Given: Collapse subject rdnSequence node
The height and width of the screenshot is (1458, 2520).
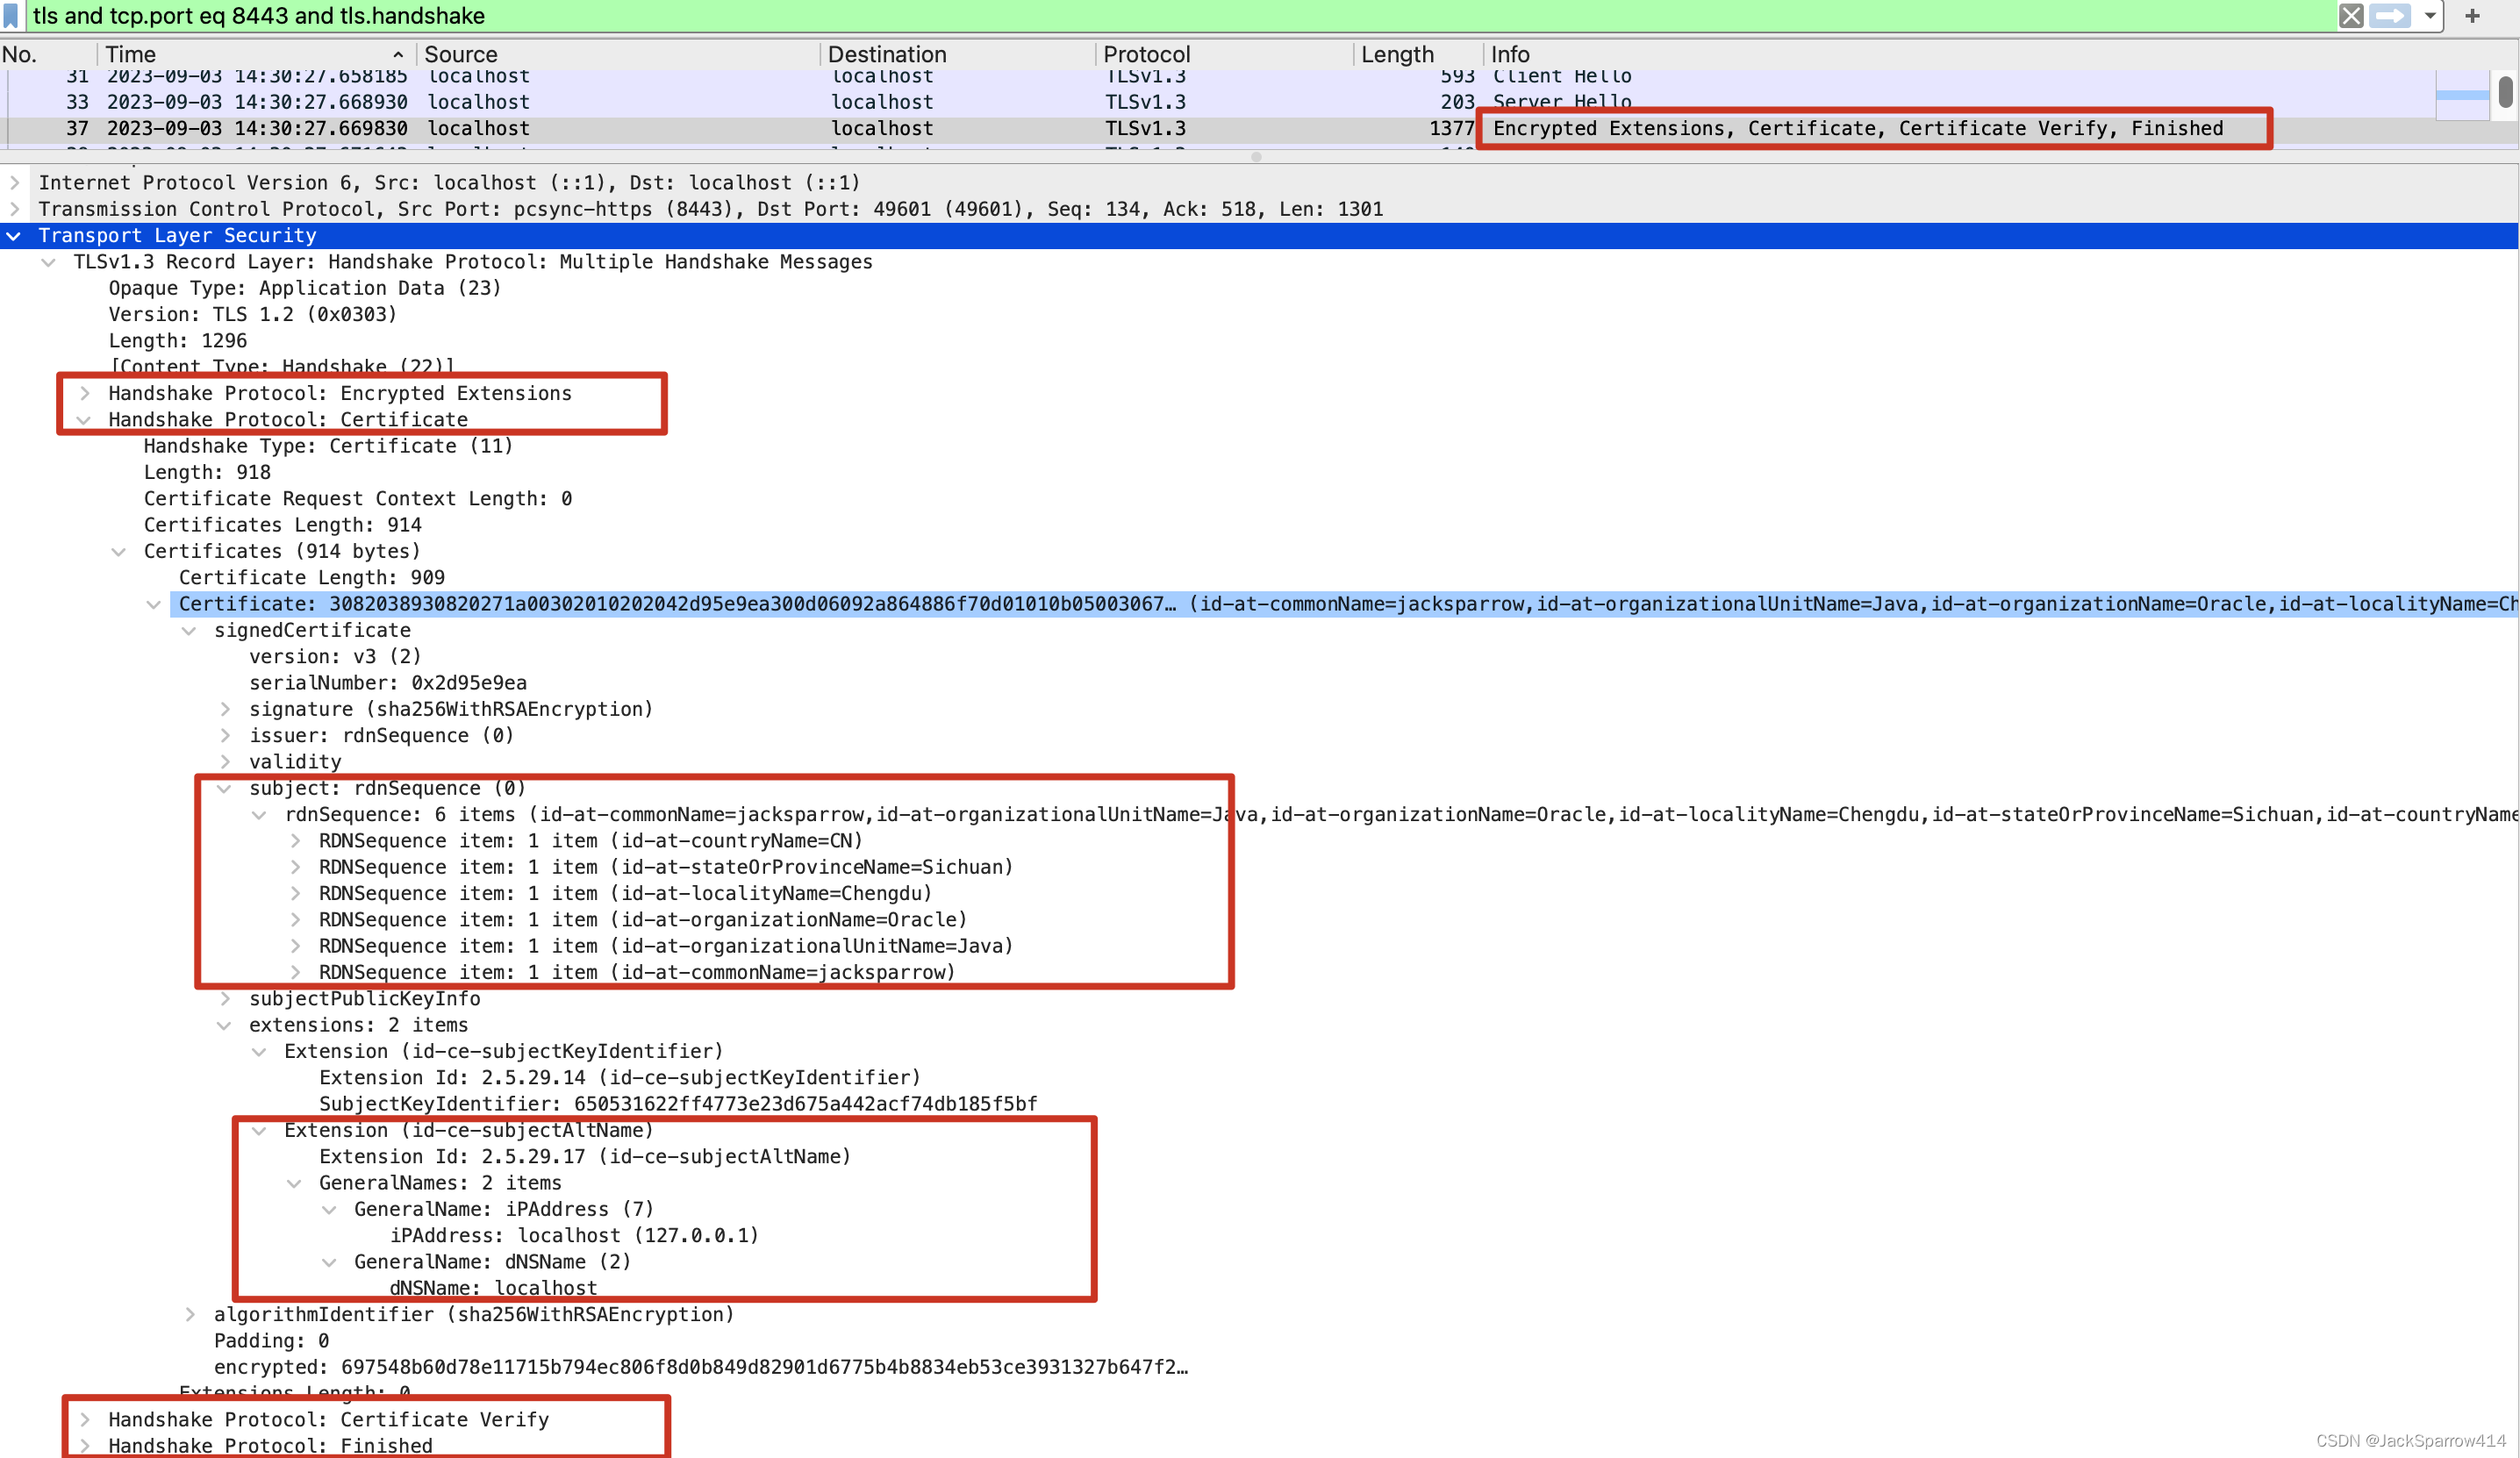Looking at the screenshot, I should click(x=225, y=789).
